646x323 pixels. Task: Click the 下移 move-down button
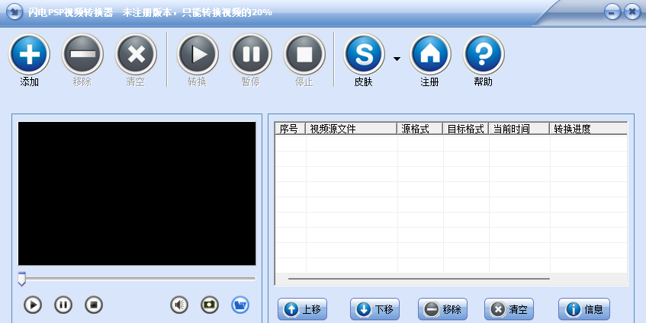(x=375, y=309)
